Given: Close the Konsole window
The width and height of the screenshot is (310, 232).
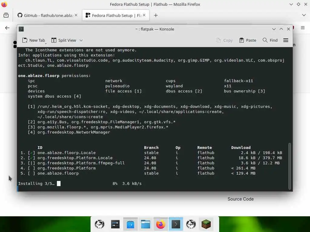Looking at the screenshot, I should 289,29.
